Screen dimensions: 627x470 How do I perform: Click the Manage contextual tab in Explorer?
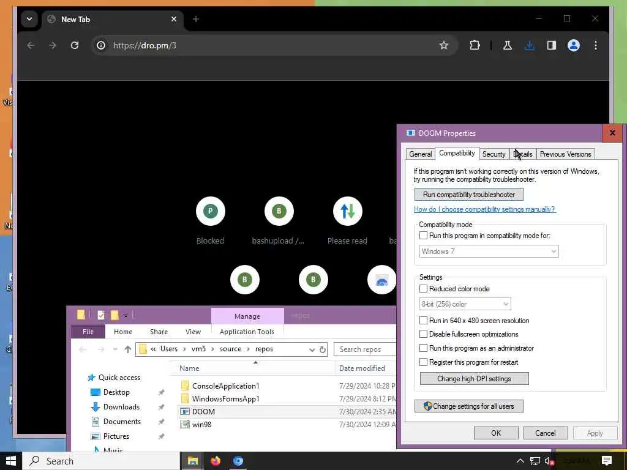(x=247, y=316)
